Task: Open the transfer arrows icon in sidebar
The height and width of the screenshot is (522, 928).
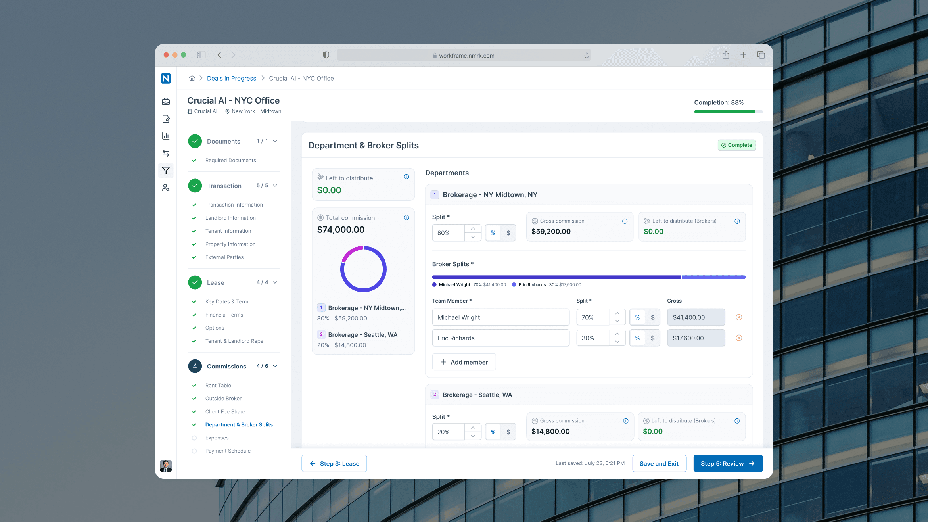Action: (166, 153)
